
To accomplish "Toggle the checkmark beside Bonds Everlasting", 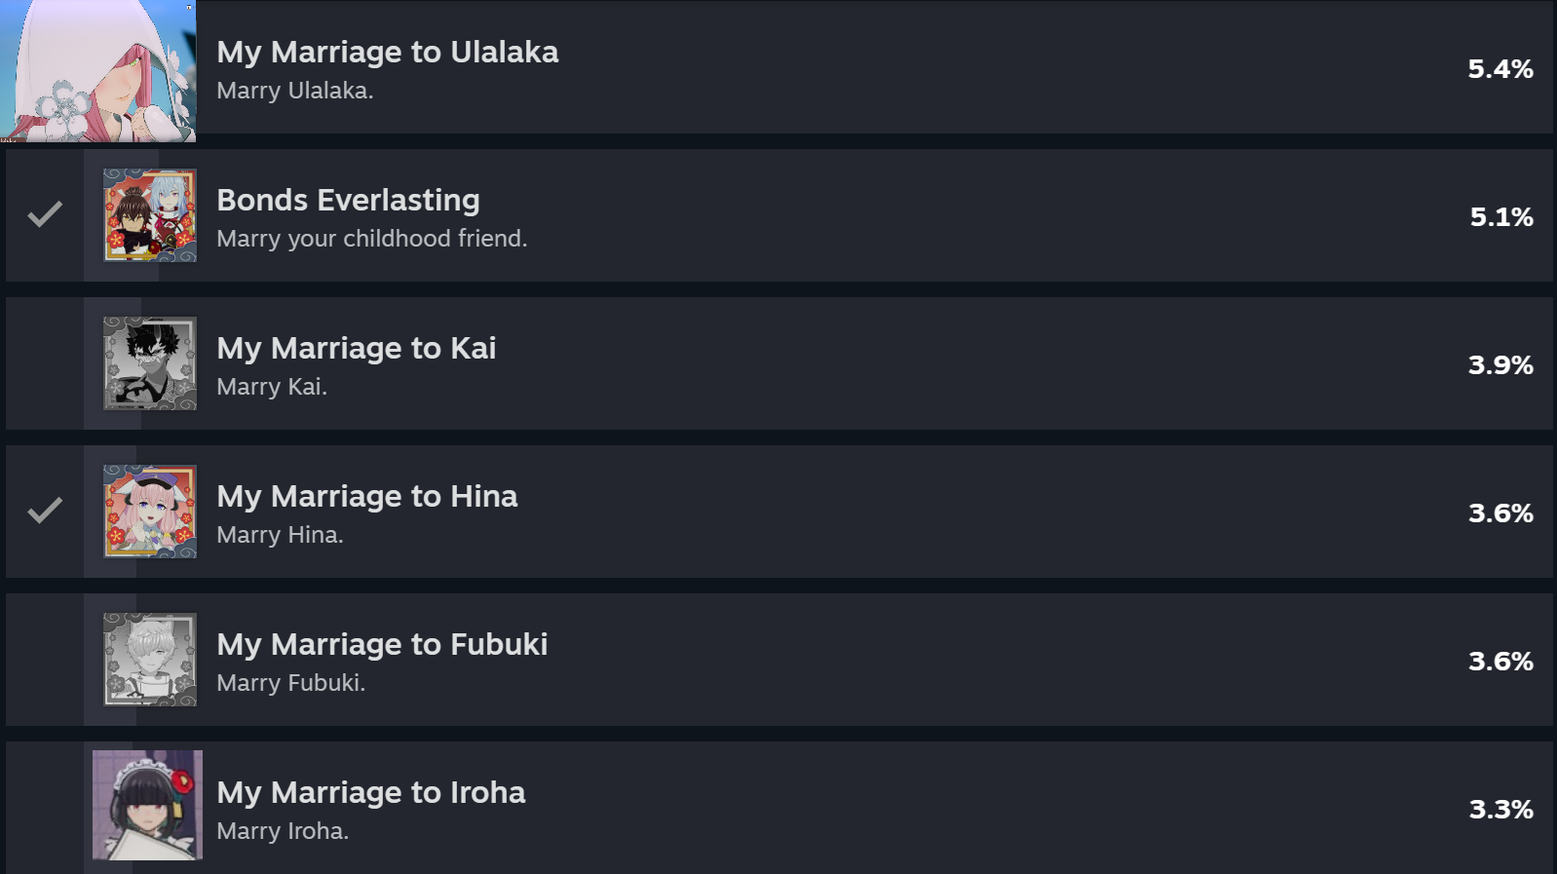I will click(45, 214).
